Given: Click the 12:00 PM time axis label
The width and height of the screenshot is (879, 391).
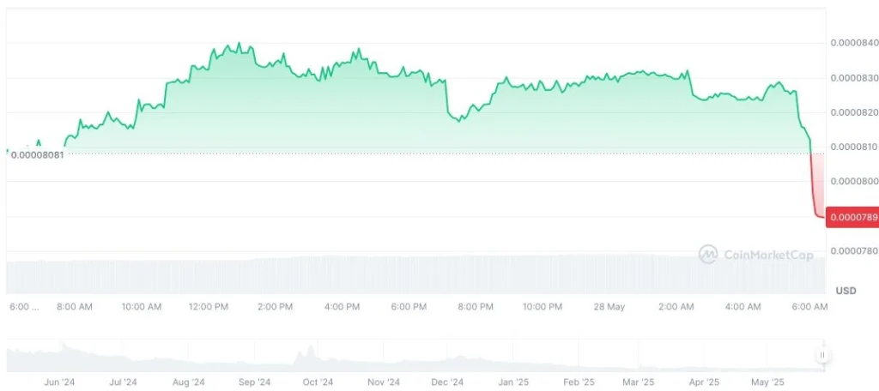Looking at the screenshot, I should coord(209,306).
